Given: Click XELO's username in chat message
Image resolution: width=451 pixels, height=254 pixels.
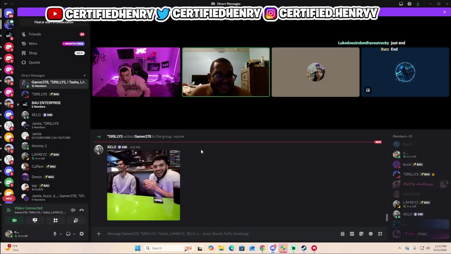Looking at the screenshot, I should coord(112,147).
